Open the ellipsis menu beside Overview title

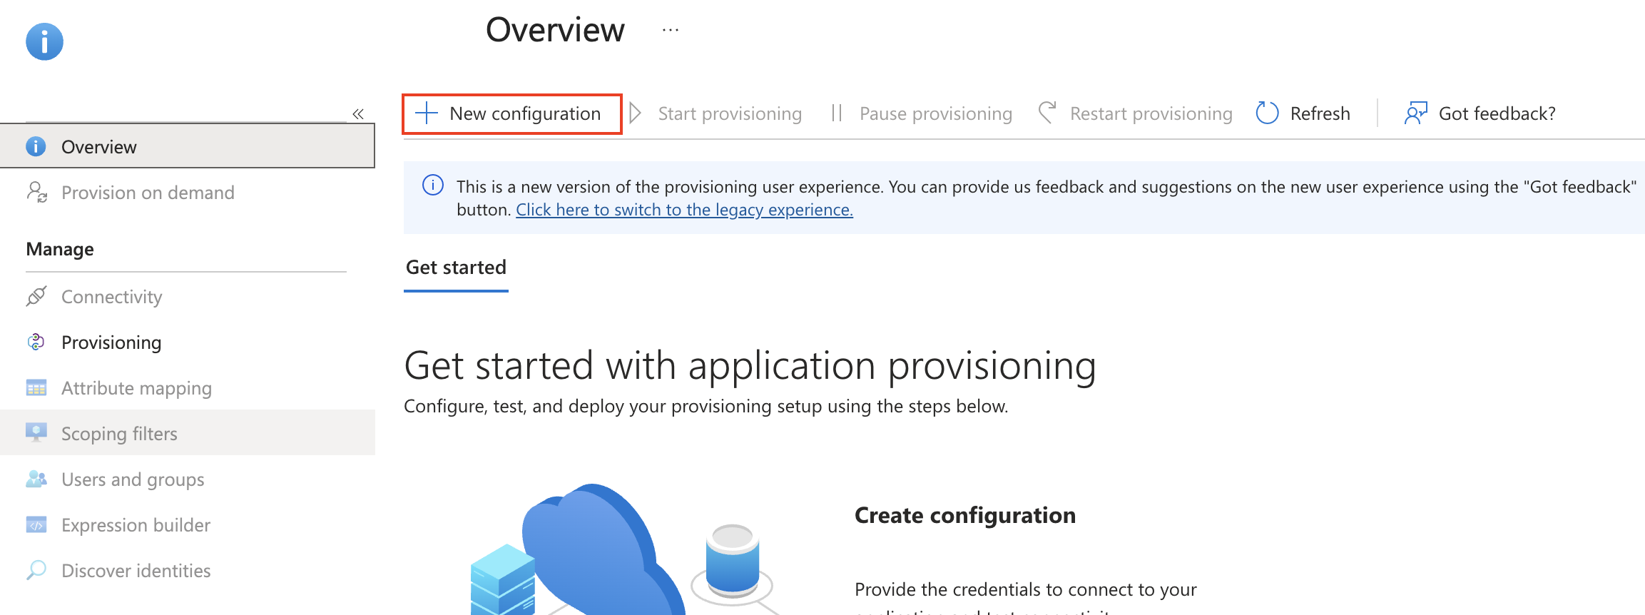pos(671,30)
